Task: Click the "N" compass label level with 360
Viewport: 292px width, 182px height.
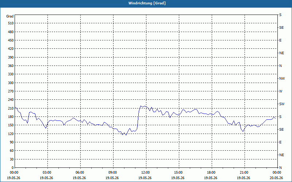Action: point(280,66)
